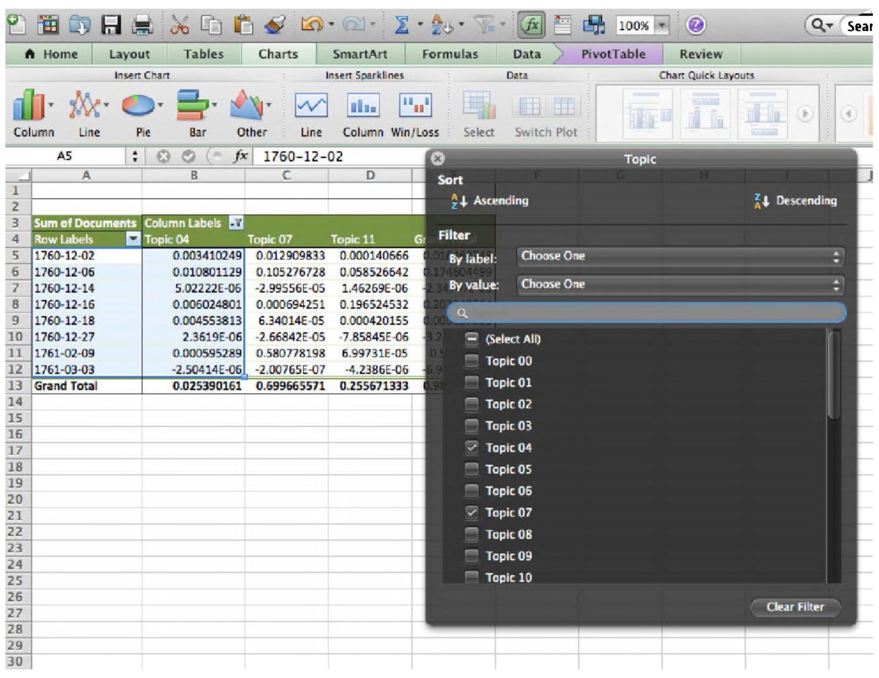879x678 pixels.
Task: Check the Topic 09 checkbox
Action: coord(472,556)
